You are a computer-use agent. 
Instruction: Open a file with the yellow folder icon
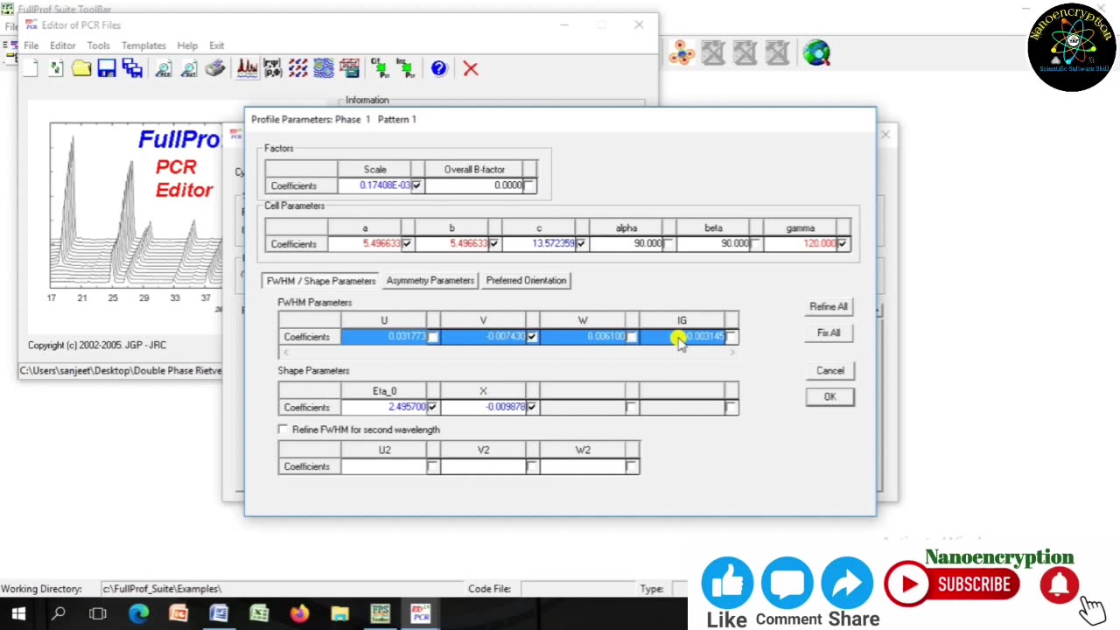pyautogui.click(x=81, y=68)
